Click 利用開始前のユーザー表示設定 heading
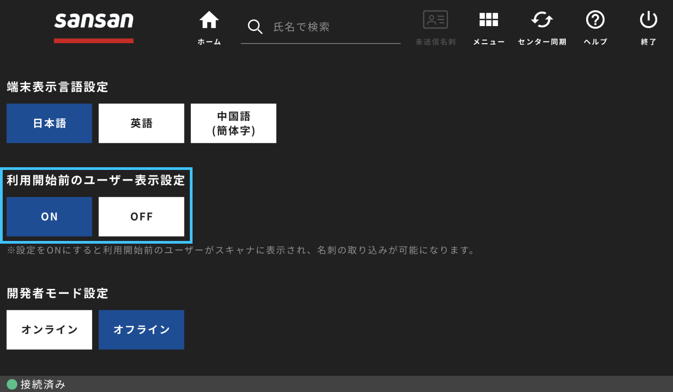 coord(96,180)
